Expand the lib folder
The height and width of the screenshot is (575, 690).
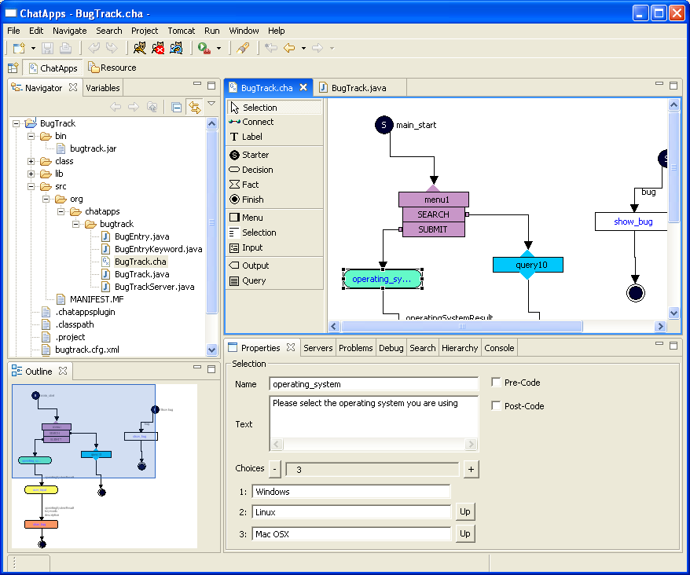pyautogui.click(x=31, y=174)
